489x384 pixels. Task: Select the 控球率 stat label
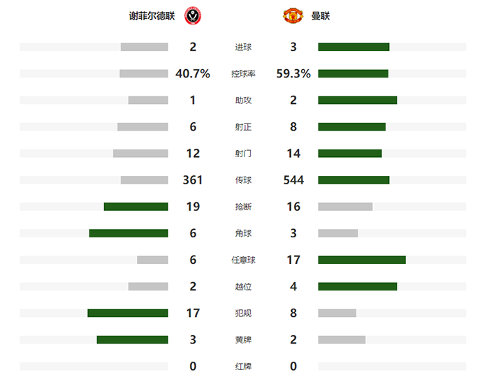(x=243, y=74)
